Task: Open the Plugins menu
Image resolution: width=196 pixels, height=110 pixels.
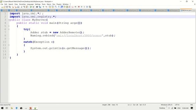Action: click(59, 4)
